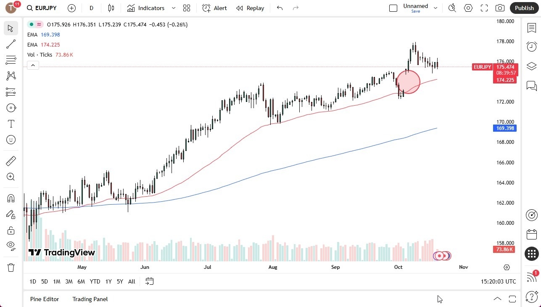This screenshot has height=307, width=541.
Task: Open the Watchlist panel
Action: click(532, 27)
